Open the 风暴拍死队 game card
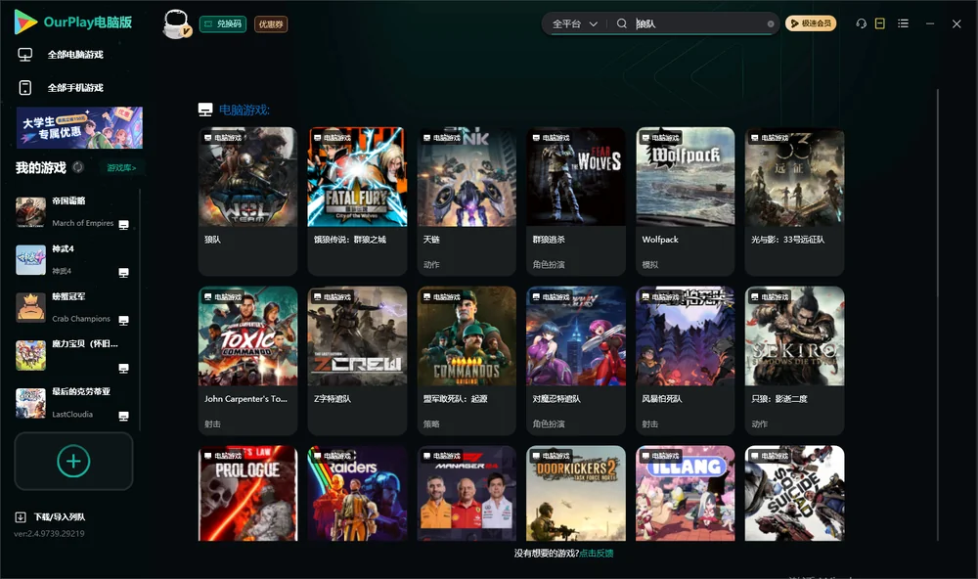The height and width of the screenshot is (579, 978). (x=686, y=360)
